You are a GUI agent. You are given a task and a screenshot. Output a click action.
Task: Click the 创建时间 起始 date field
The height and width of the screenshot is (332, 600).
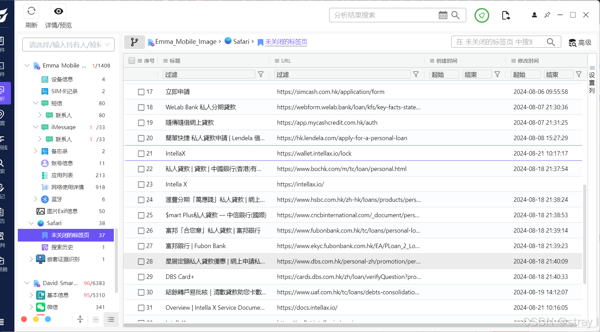coord(444,74)
